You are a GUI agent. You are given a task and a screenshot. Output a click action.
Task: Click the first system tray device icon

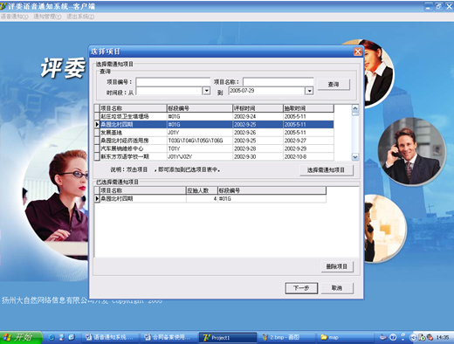coord(383,337)
